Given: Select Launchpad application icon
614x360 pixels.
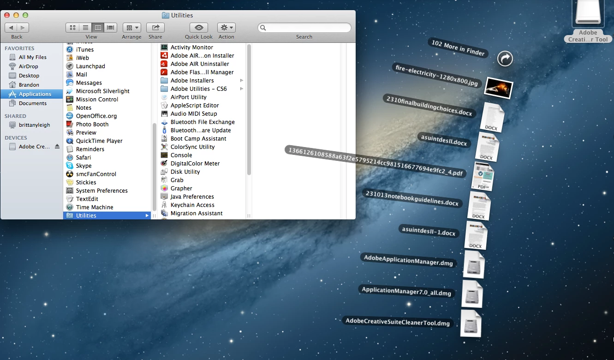Looking at the screenshot, I should tap(70, 66).
